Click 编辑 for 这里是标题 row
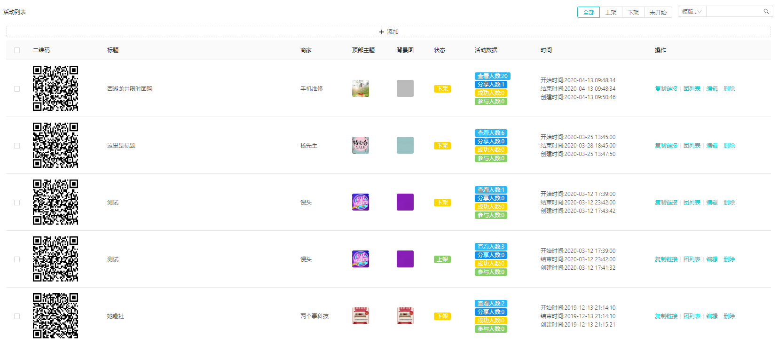 712,146
